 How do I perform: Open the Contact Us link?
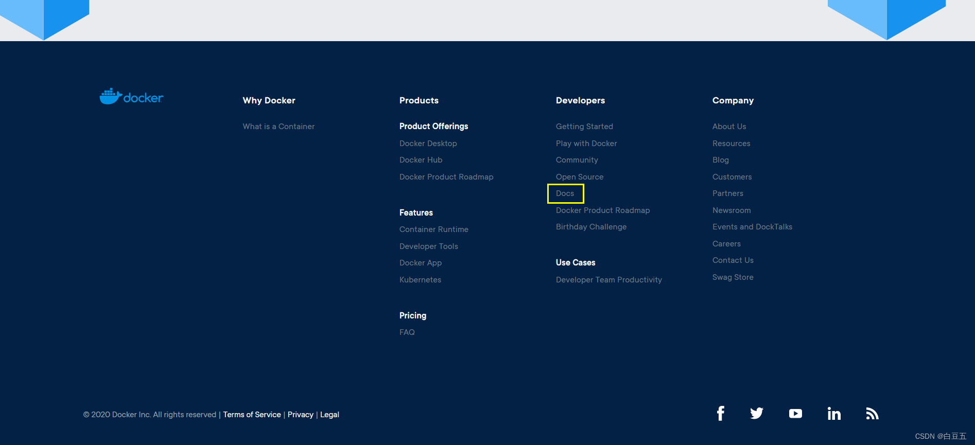coord(733,260)
